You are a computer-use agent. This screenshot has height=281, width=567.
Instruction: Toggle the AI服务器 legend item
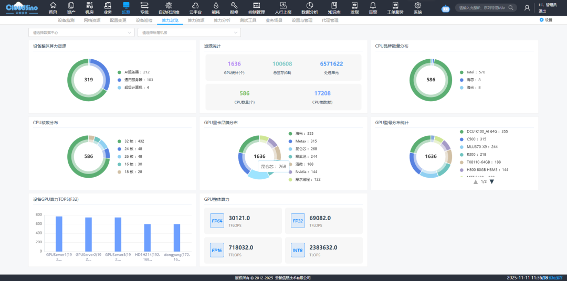click(x=135, y=72)
